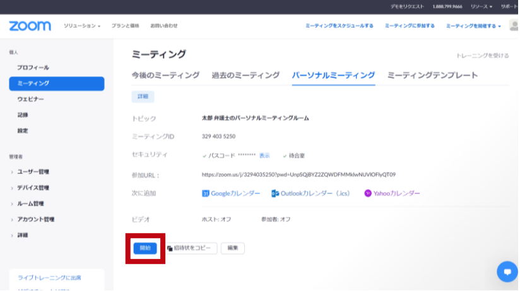Open the ソリューション dropdown menu
This screenshot has width=520, height=291.
coord(82,26)
